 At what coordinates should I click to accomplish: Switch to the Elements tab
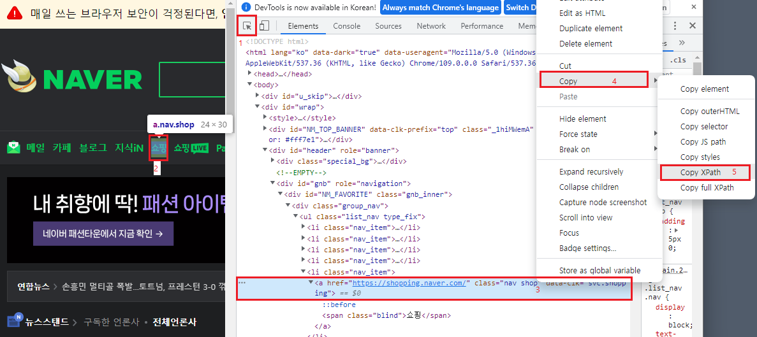[303, 26]
